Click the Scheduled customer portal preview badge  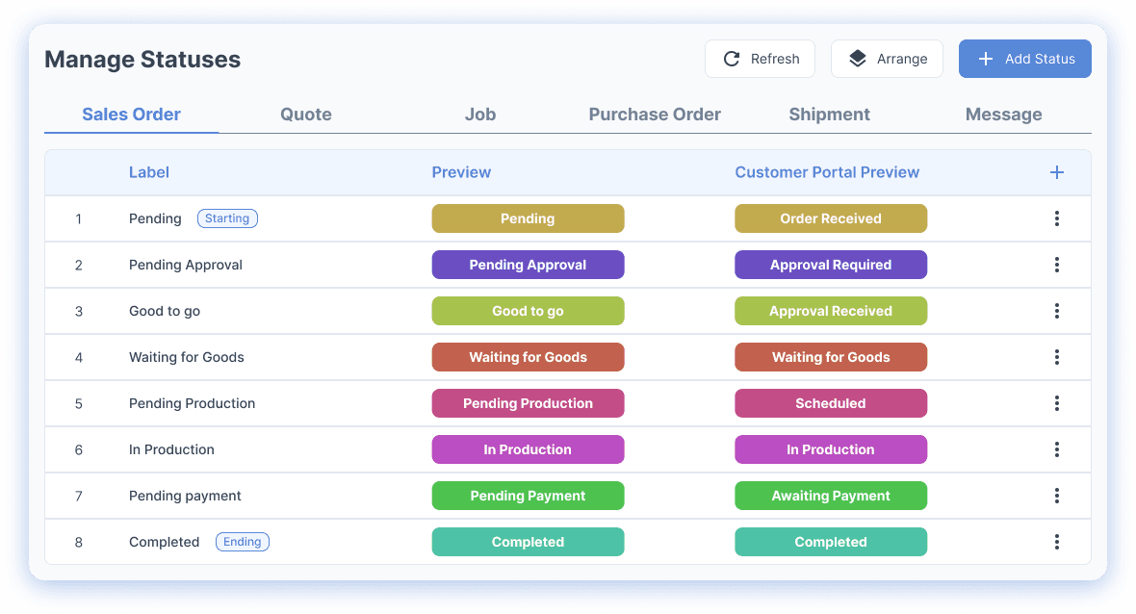point(831,403)
